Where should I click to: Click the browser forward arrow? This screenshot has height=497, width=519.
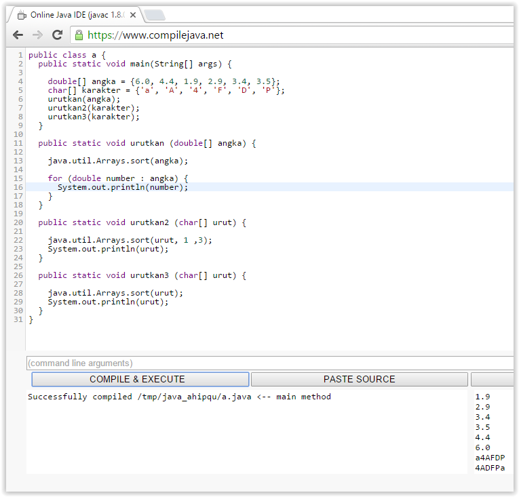tap(37, 35)
